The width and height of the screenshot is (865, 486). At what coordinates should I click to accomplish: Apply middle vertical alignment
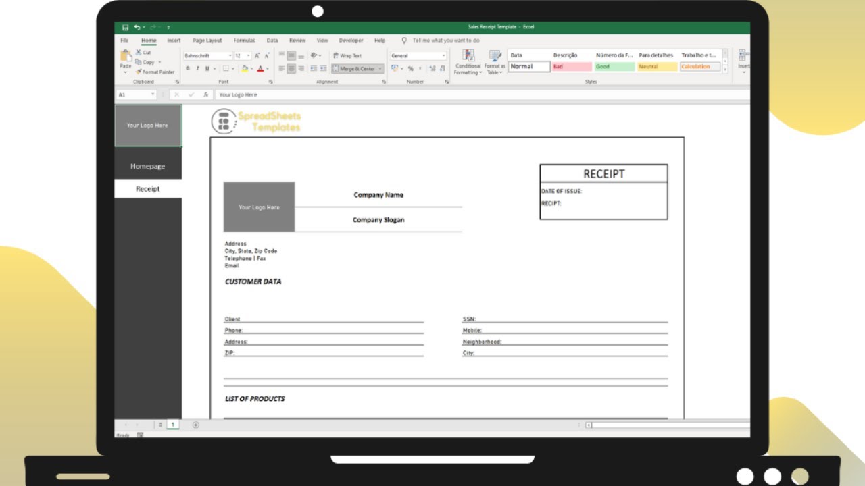point(291,56)
